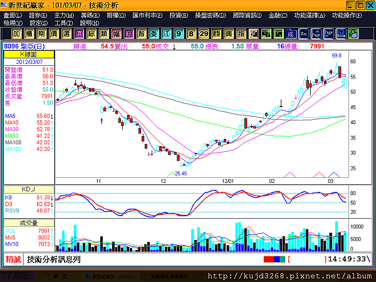The height and width of the screenshot is (282, 376).
Task: Click the 2012/03/07 date label
Action: (x=29, y=62)
